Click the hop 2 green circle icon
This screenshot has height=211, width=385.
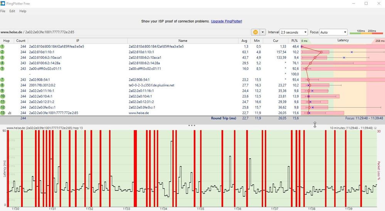2,52
